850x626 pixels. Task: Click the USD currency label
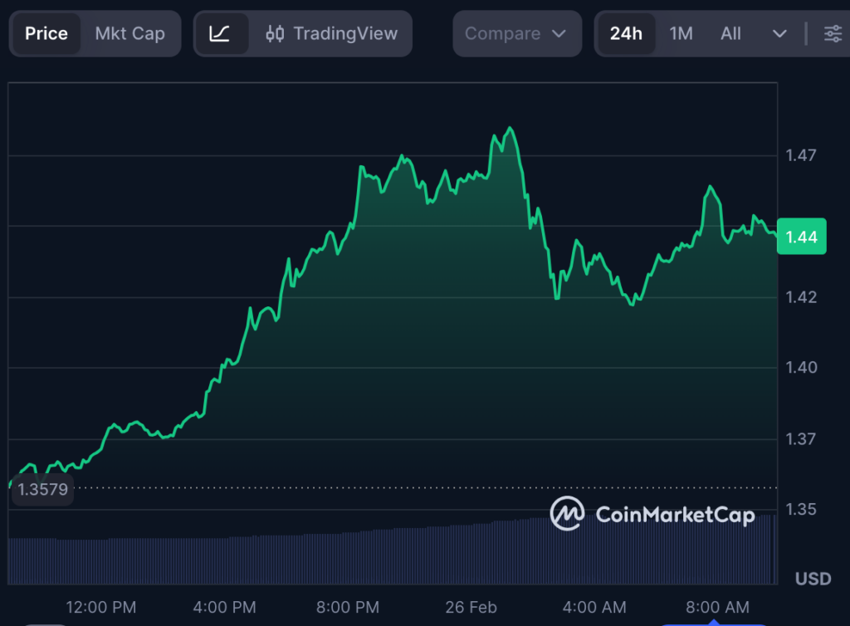813,579
